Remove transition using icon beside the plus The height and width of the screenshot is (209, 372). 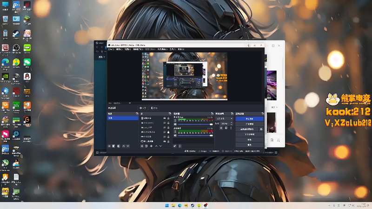pyautogui.click(x=226, y=128)
